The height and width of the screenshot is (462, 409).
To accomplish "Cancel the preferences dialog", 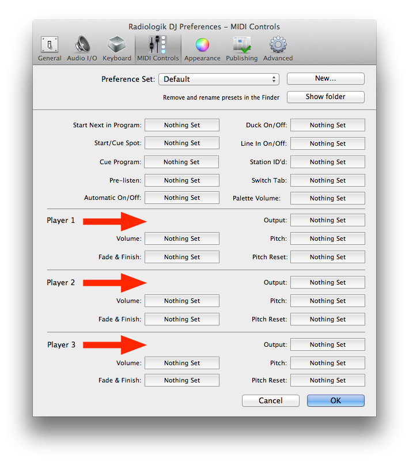I will tap(271, 400).
